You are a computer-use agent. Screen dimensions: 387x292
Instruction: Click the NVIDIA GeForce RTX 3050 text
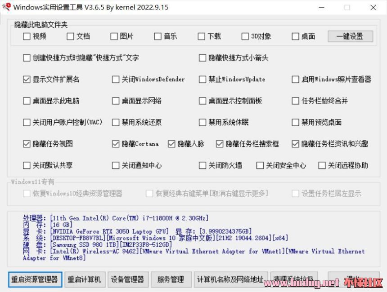(x=110, y=231)
